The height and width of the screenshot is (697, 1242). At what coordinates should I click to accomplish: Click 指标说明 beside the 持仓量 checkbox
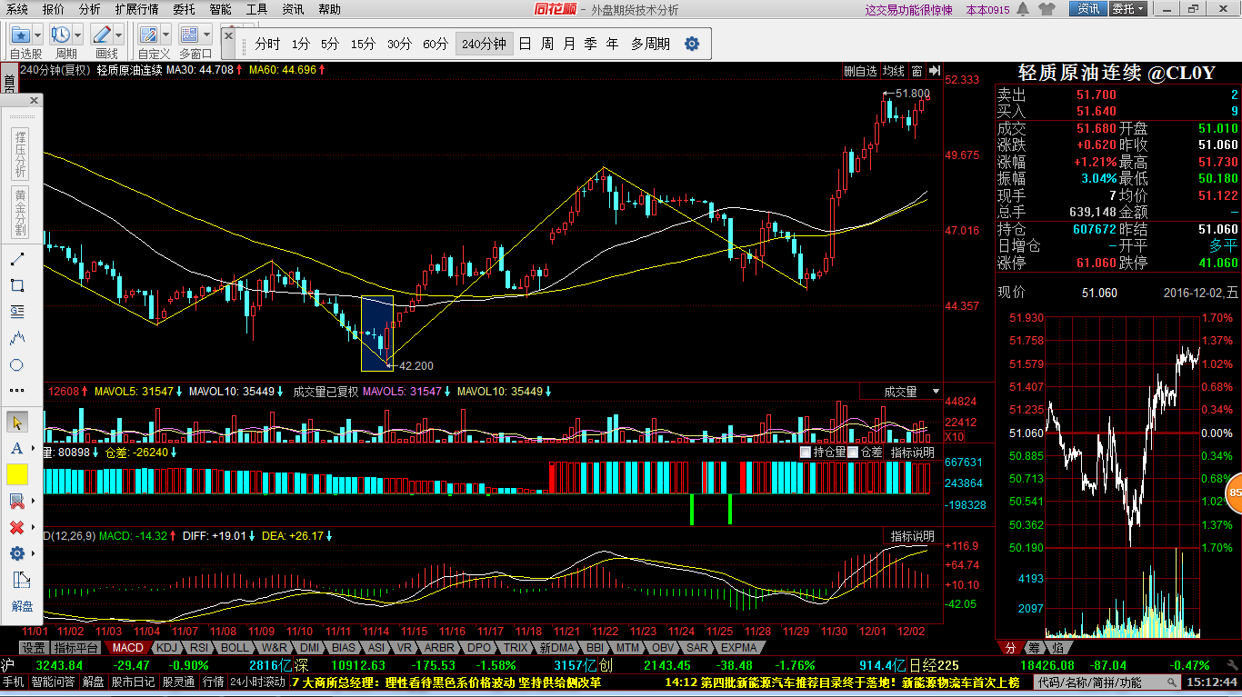click(912, 452)
